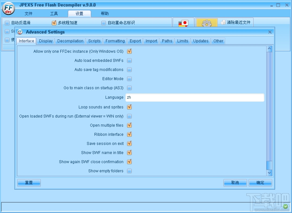
Task: Click the FFDec icon on the Advanced Settings dialog
Action: click(x=20, y=32)
